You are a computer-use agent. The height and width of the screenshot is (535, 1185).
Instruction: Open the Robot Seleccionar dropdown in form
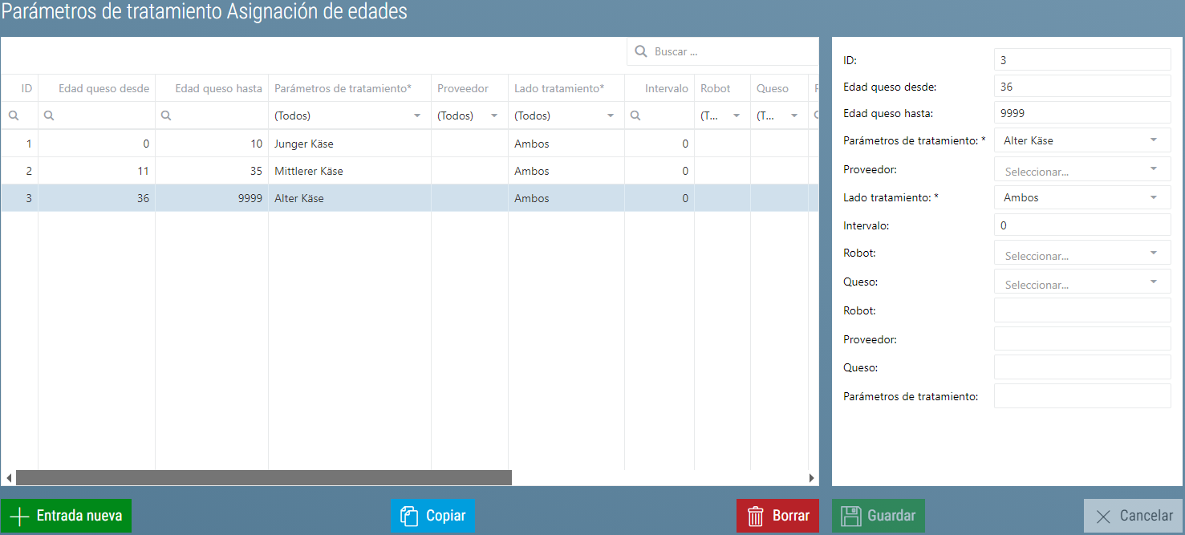tap(1154, 253)
